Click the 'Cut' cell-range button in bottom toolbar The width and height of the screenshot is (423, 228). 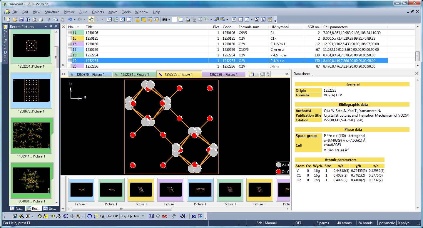(115, 216)
